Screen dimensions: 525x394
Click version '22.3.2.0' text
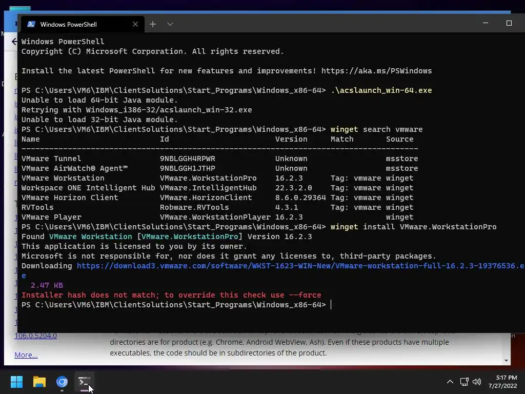click(293, 188)
